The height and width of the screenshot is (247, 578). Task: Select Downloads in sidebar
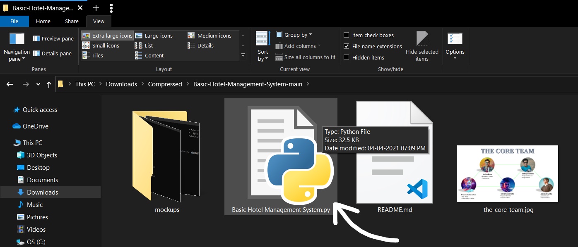coord(50,192)
